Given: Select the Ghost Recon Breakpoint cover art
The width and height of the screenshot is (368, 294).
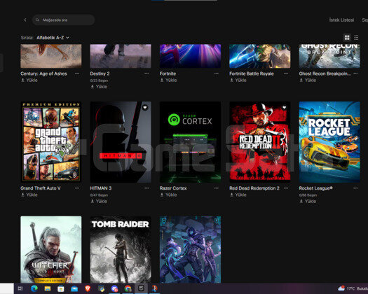Looking at the screenshot, I should coord(329,56).
